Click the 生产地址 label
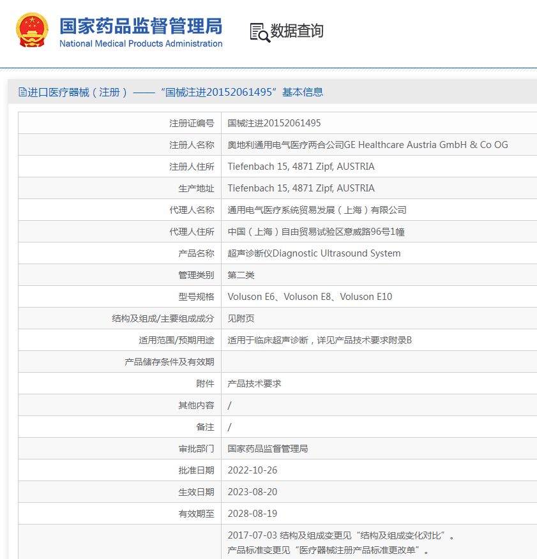Viewport: 537px width, 559px height. (196, 189)
